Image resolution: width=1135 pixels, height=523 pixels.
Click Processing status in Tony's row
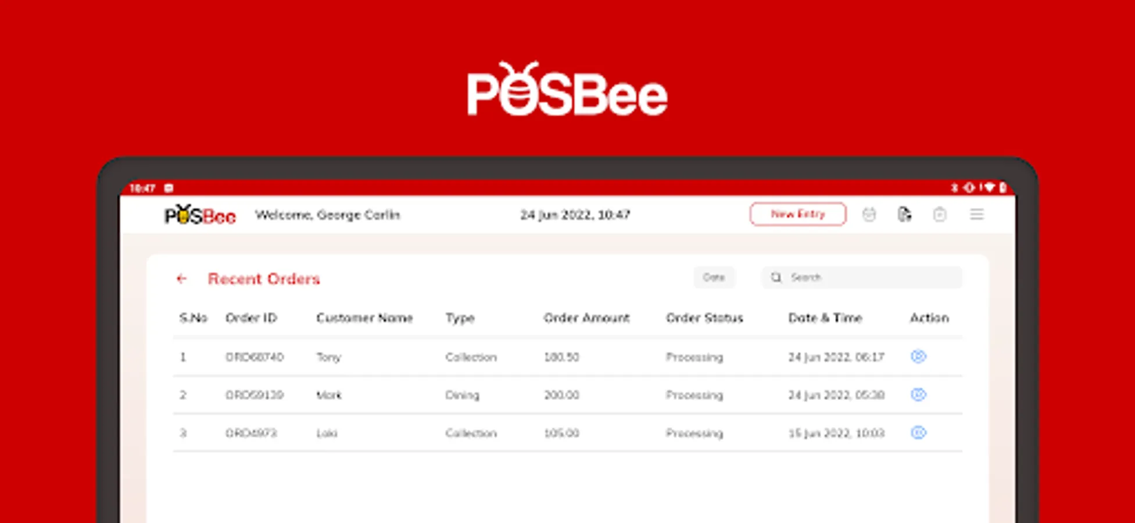[694, 357]
